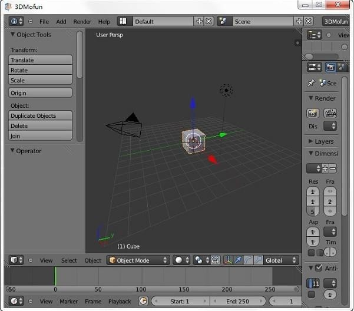
Task: Click the green current frame marker in timeline
Action: [55, 276]
